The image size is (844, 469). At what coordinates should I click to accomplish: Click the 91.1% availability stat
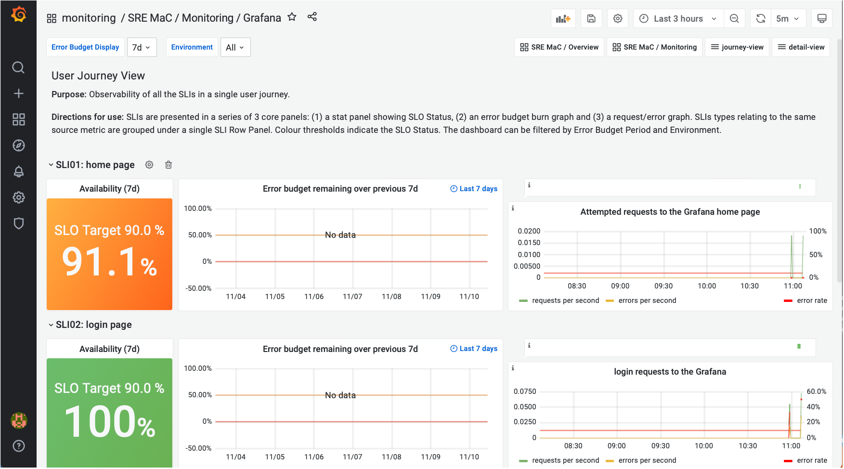pos(109,254)
